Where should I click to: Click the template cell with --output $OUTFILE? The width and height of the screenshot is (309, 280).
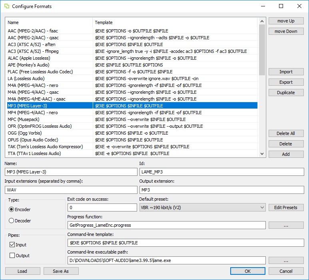coord(175,126)
